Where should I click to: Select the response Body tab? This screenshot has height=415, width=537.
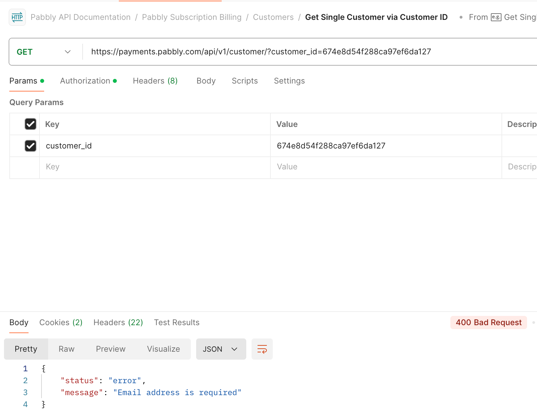[19, 323]
